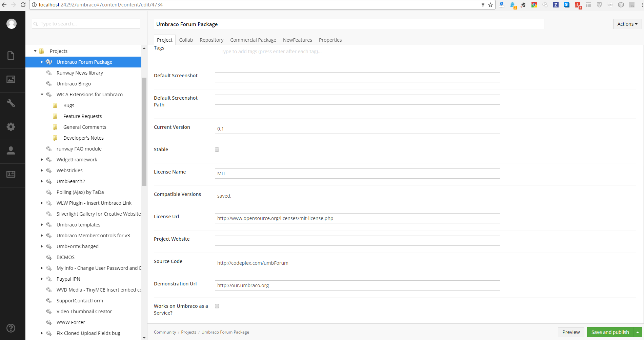The width and height of the screenshot is (644, 340).
Task: Collapse the WICA Extensions for Umbraco node
Action: 42,95
